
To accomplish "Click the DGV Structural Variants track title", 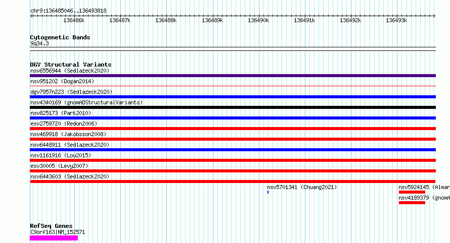I will 71,65.
